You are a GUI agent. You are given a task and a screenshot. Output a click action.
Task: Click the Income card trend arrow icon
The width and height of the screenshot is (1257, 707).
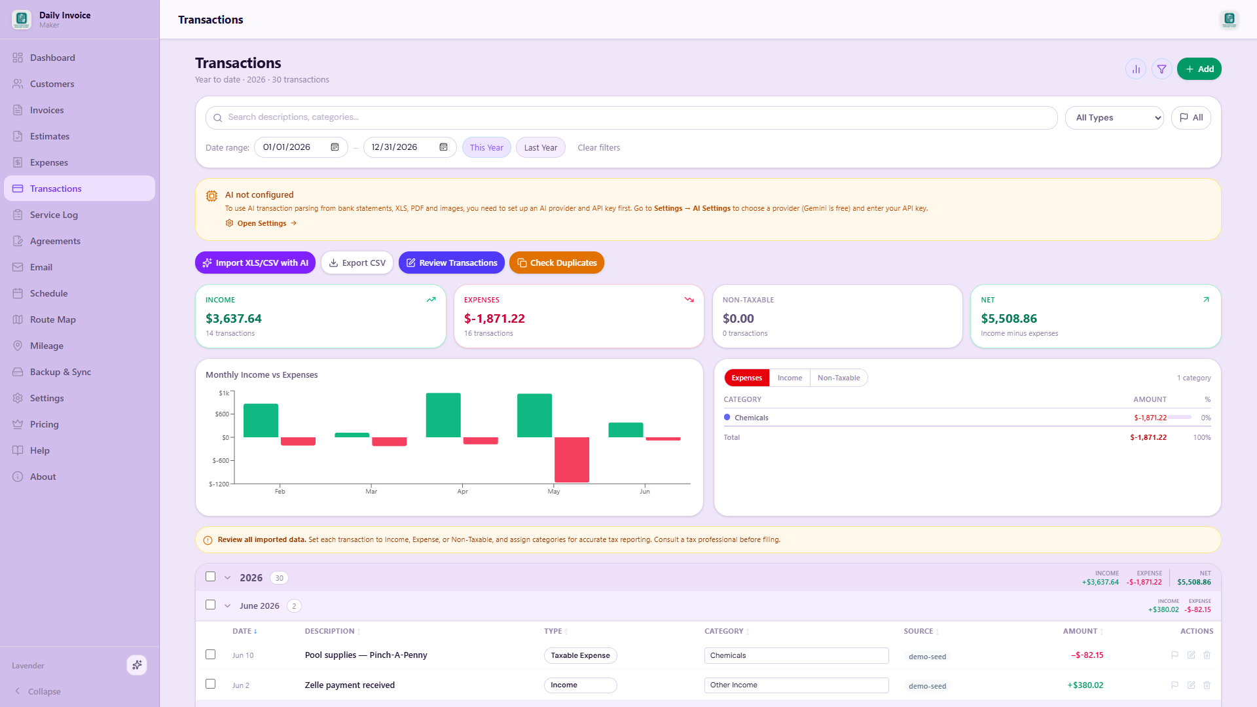click(x=431, y=300)
